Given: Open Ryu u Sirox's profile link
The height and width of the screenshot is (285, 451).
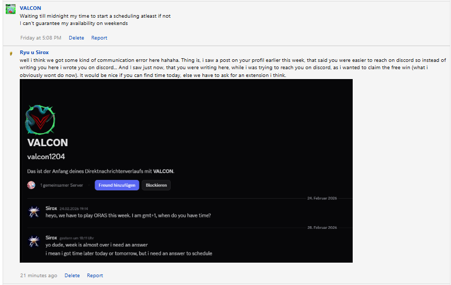Looking at the screenshot, I should coord(34,53).
